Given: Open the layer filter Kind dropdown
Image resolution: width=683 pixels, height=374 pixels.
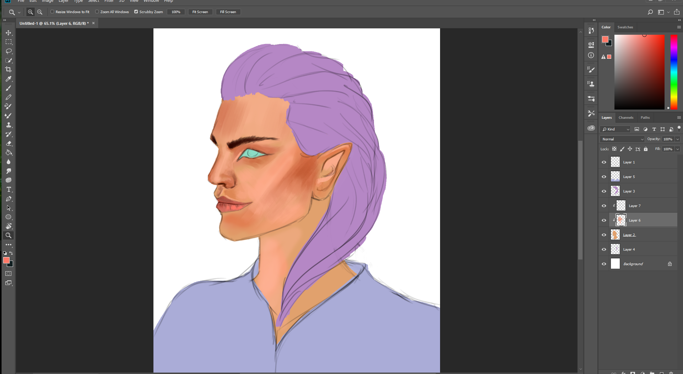Looking at the screenshot, I should point(615,129).
